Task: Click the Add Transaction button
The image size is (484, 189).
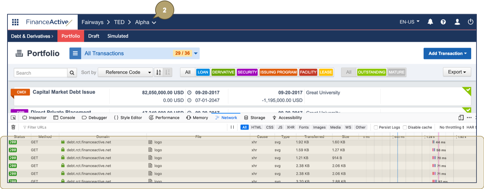Action: click(x=447, y=53)
